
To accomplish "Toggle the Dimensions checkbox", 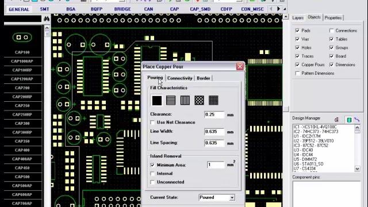I will 331,64.
